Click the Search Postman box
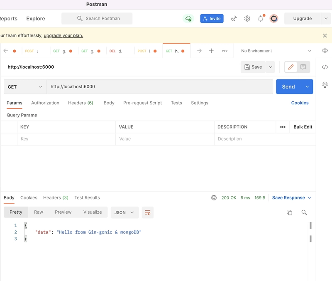The image size is (332, 281). pyautogui.click(x=97, y=18)
